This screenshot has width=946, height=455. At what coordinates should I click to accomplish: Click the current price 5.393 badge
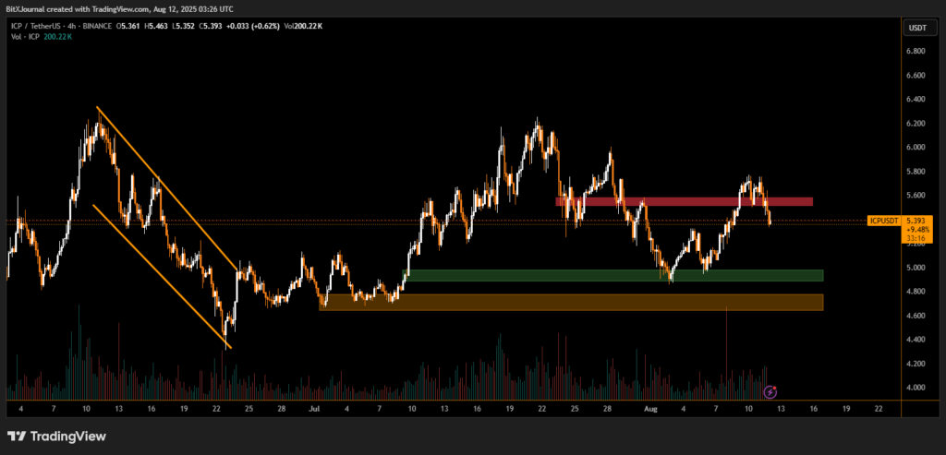[x=915, y=222]
